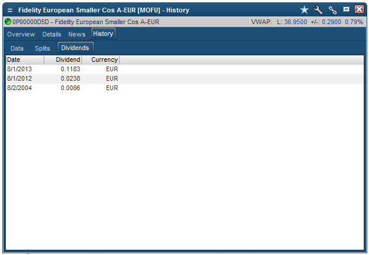Click the 0P0000D5D instrument name label
The height and width of the screenshot is (255, 369).
tap(86, 22)
